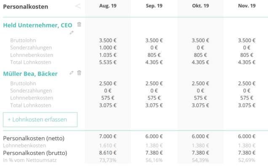Edit Held Unternehmer, CEO with pencil icon
Viewport: 268px width, 167px height.
click(x=72, y=32)
